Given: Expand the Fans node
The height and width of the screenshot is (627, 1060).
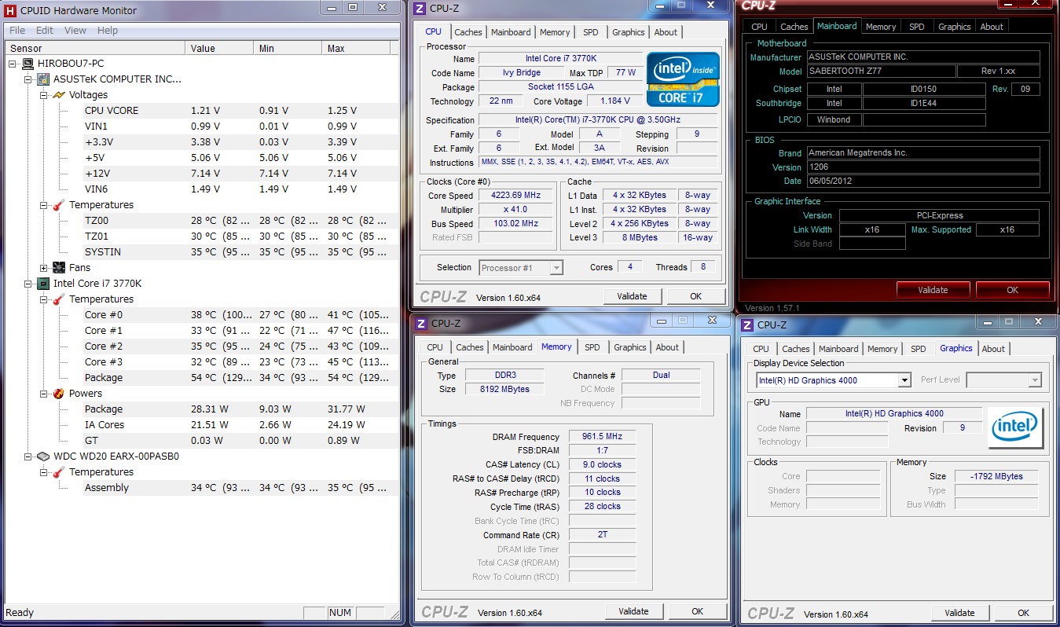Looking at the screenshot, I should (44, 268).
